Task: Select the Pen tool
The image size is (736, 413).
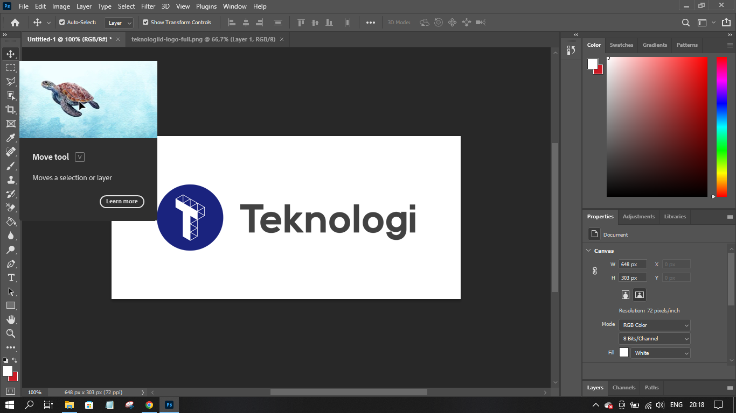Action: click(x=10, y=264)
